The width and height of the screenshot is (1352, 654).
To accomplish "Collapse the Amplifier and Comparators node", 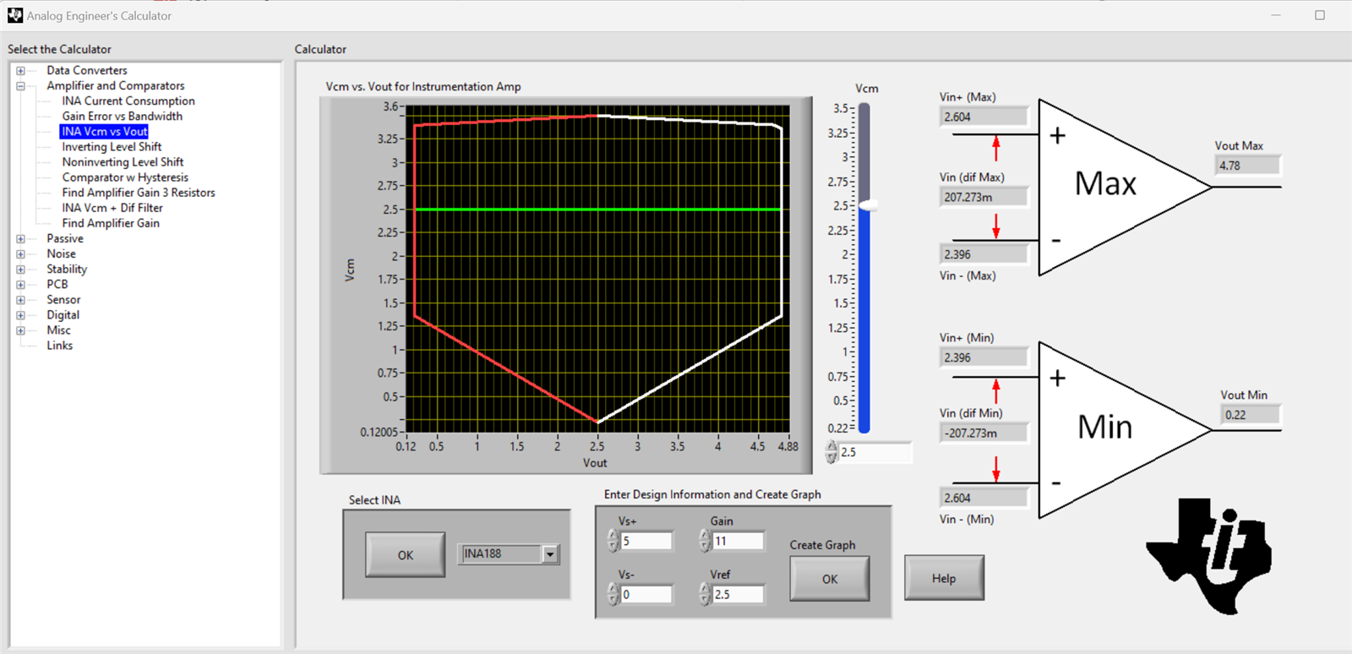I will (x=20, y=86).
